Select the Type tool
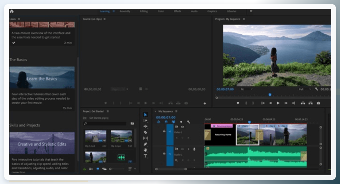Image resolution: width=340 pixels, height=184 pixels. [x=145, y=156]
